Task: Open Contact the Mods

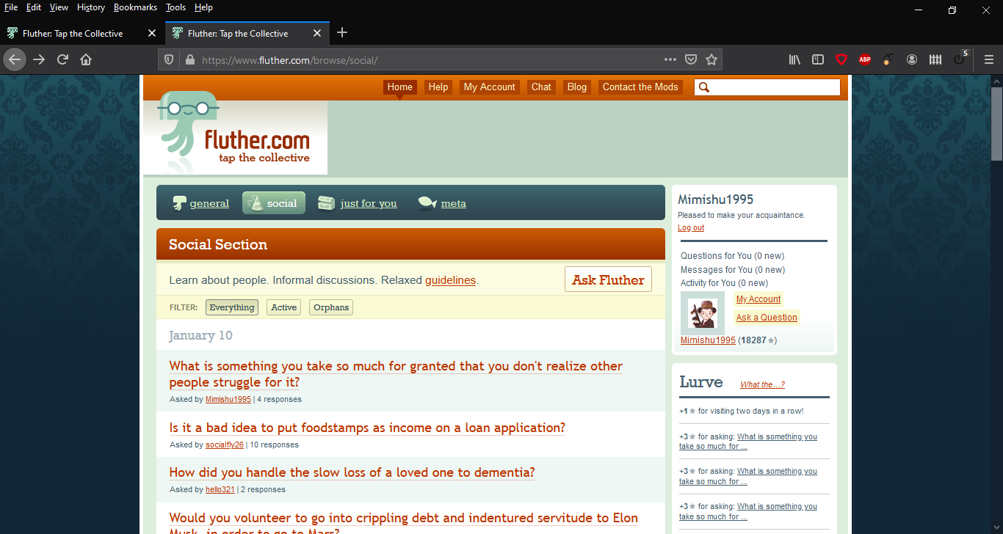Action: point(640,87)
